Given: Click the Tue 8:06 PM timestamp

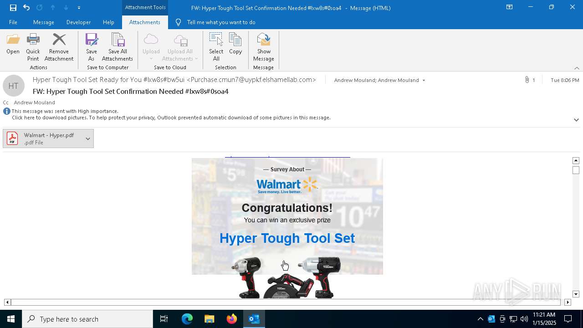Looking at the screenshot, I should (565, 80).
